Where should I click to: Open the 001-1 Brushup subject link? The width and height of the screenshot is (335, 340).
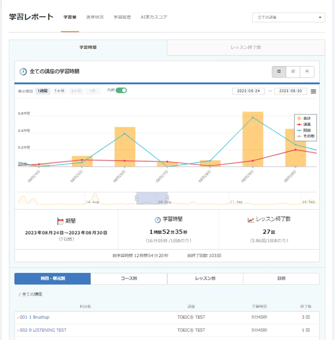coord(35,317)
